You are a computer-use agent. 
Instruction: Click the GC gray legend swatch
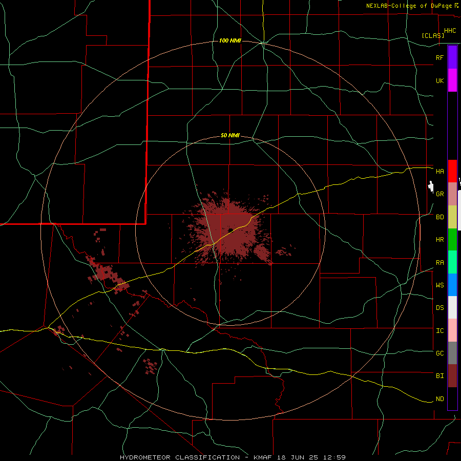(x=452, y=353)
